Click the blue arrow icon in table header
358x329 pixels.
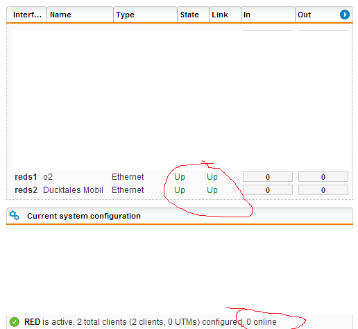click(x=345, y=15)
